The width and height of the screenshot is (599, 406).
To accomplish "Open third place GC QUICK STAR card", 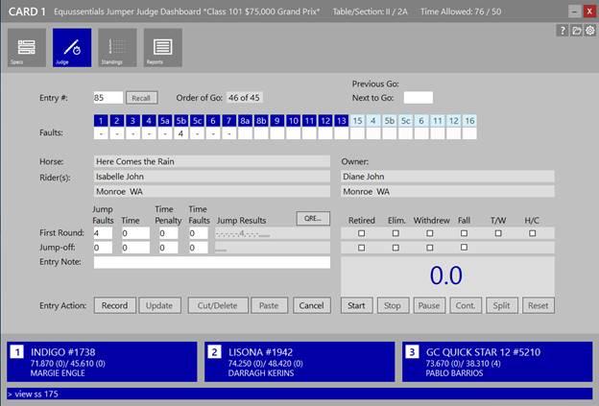I will [497, 362].
